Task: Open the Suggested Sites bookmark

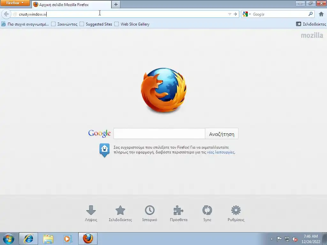Action: pos(96,24)
